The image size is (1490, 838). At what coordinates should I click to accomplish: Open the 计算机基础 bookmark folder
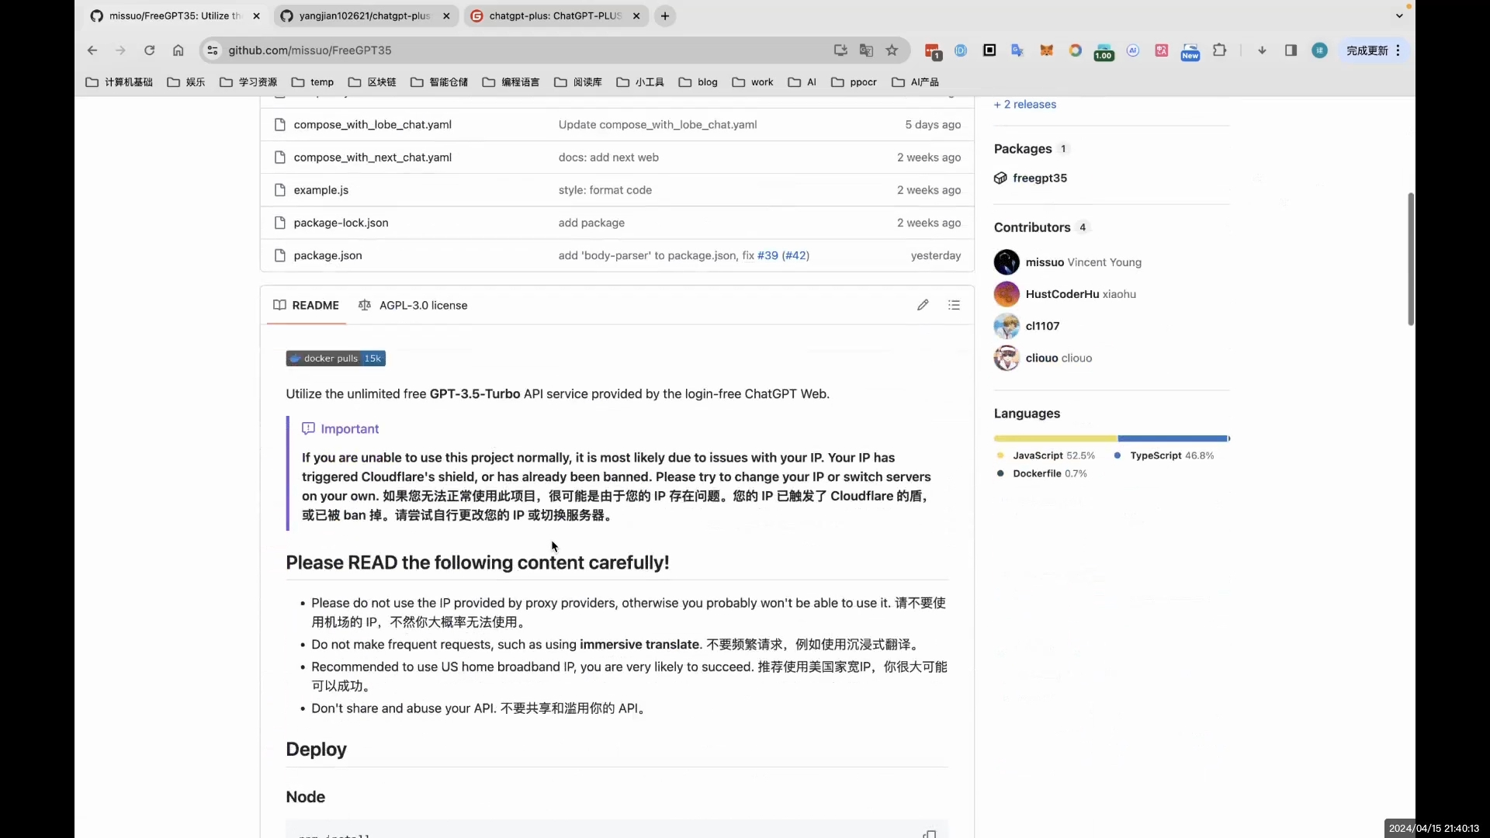[119, 81]
